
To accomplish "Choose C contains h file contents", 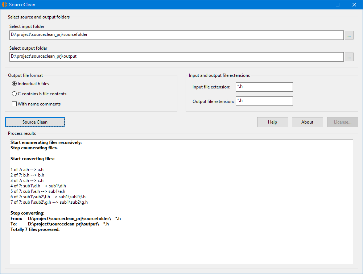I will click(x=15, y=94).
